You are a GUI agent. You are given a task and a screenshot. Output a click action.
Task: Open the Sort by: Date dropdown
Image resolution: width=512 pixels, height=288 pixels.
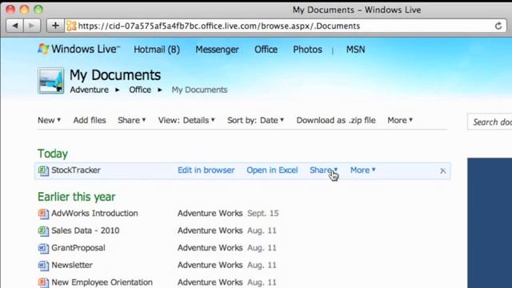pos(256,120)
